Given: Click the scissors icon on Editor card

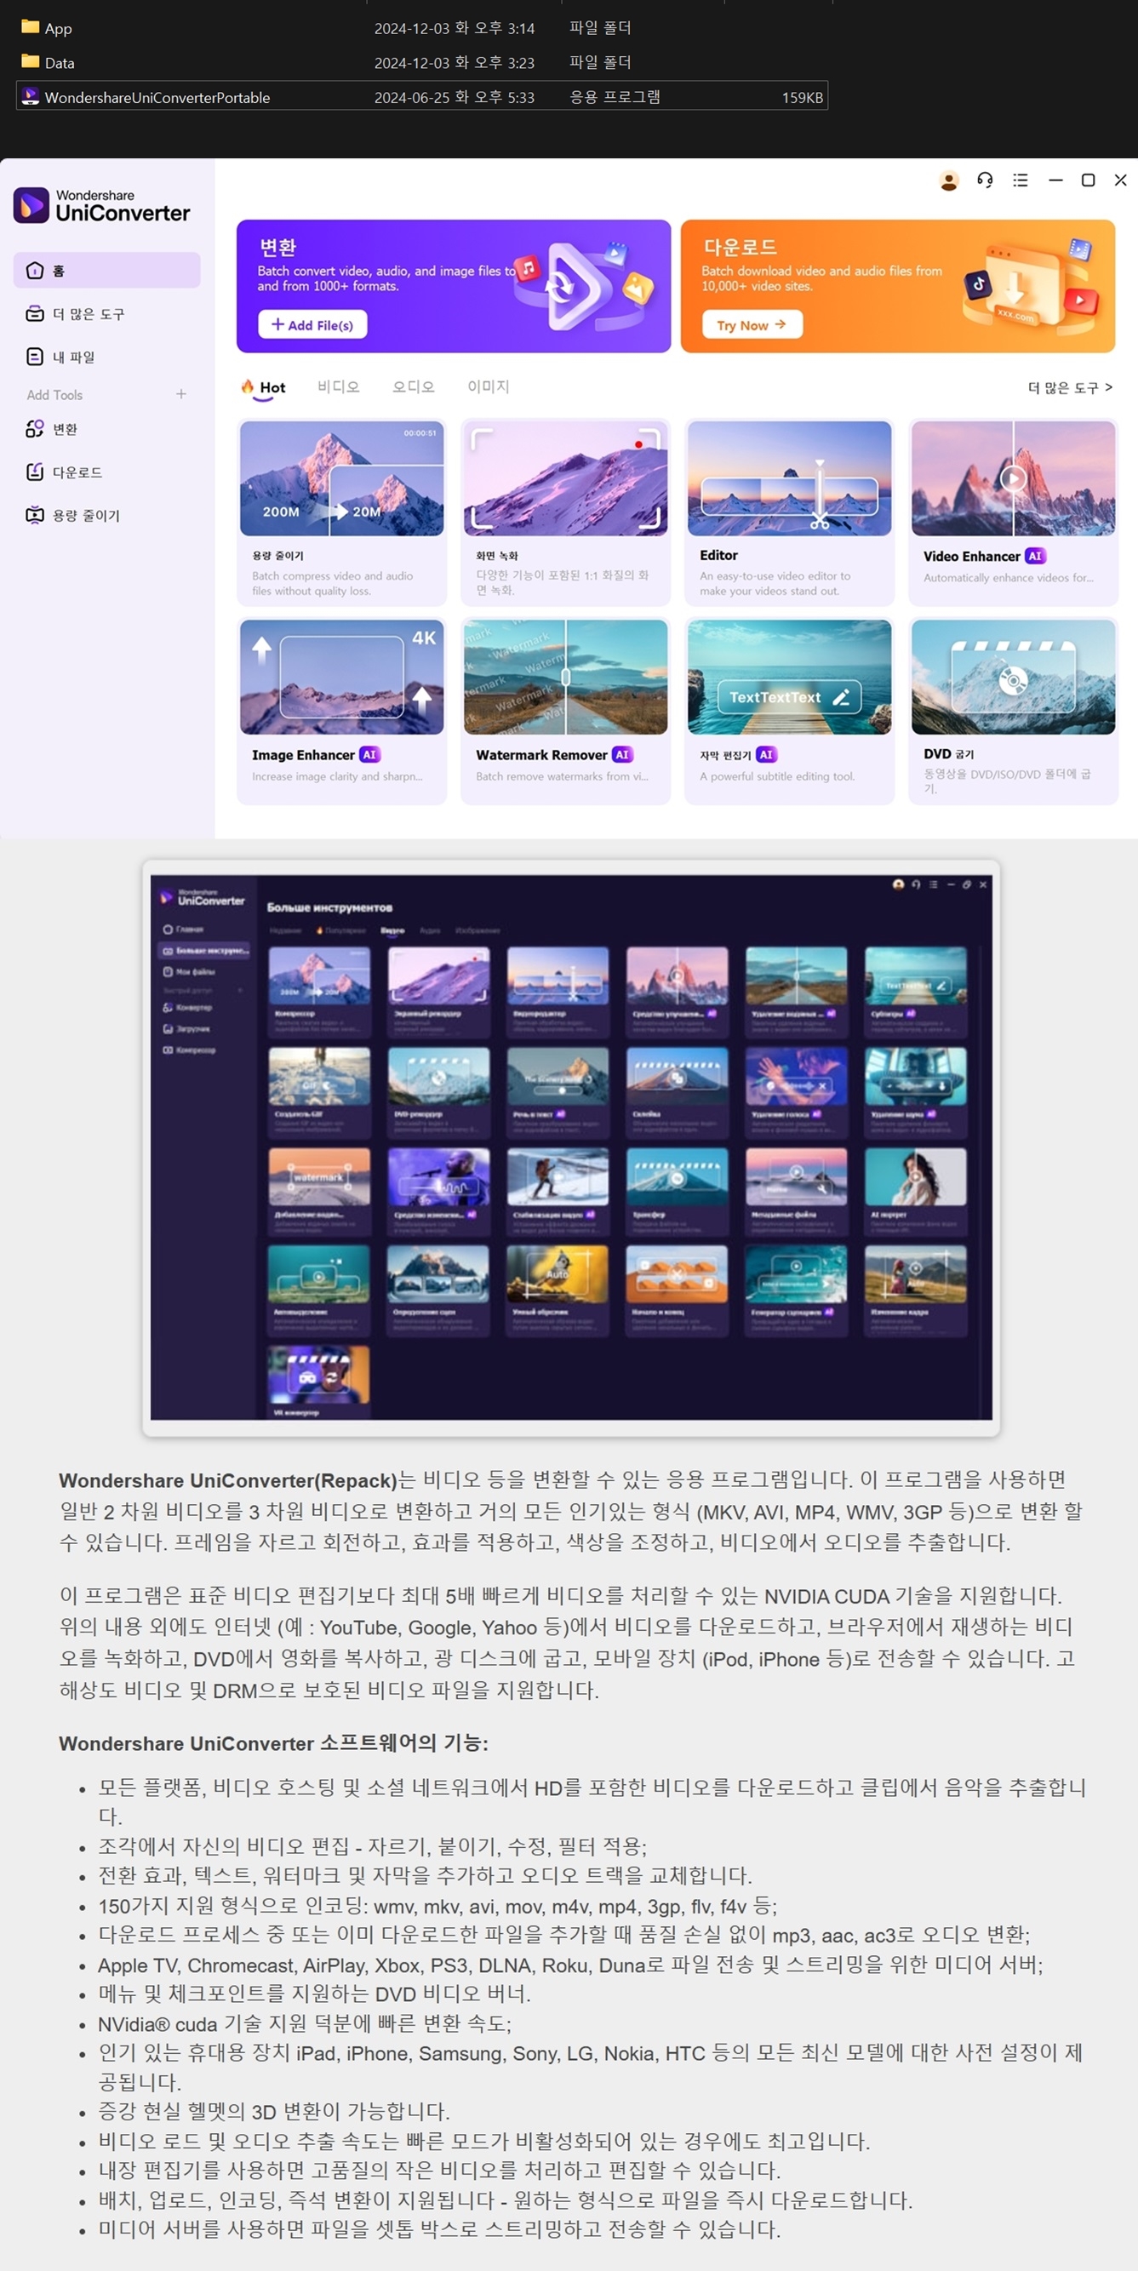Looking at the screenshot, I should click(x=820, y=522).
